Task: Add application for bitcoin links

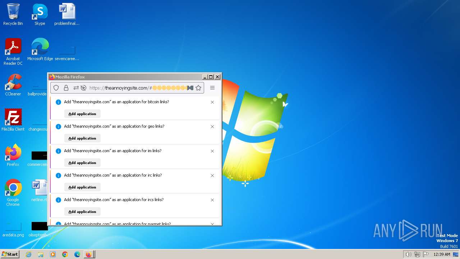Action: [x=82, y=114]
